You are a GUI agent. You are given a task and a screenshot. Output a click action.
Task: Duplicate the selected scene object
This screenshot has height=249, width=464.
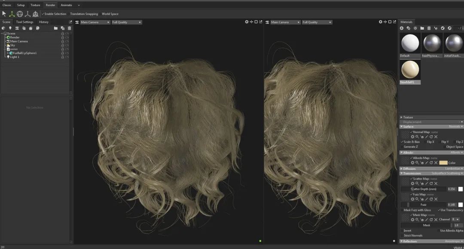coord(62,28)
